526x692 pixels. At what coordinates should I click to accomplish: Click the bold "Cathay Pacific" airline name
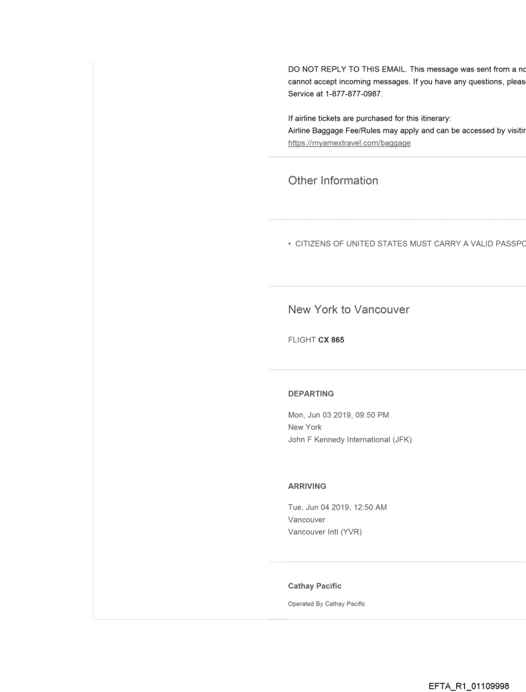315,586
